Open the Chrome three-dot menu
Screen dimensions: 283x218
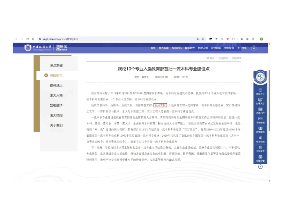tap(267, 39)
